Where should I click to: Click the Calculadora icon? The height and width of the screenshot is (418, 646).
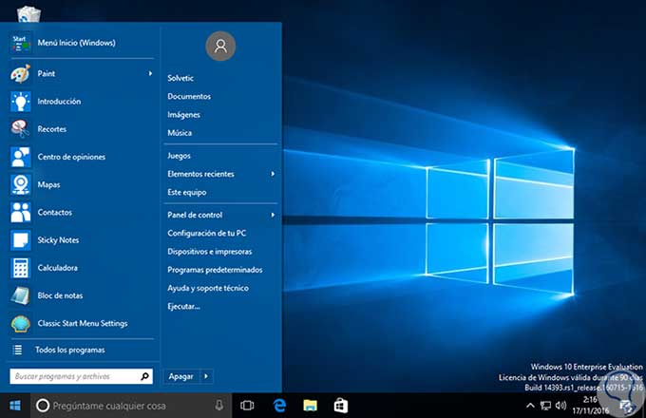[21, 268]
